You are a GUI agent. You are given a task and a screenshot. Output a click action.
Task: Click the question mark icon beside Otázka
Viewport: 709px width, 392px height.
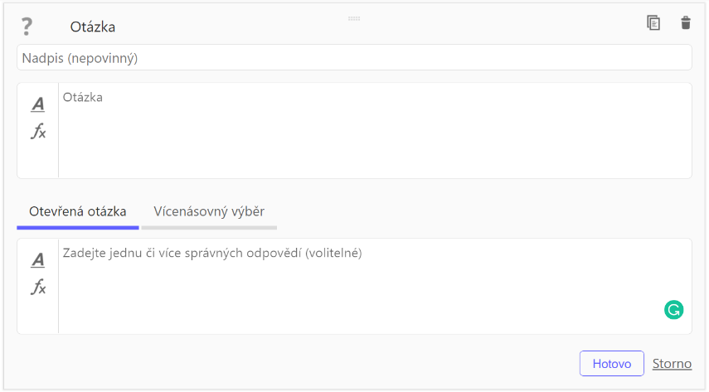(27, 27)
